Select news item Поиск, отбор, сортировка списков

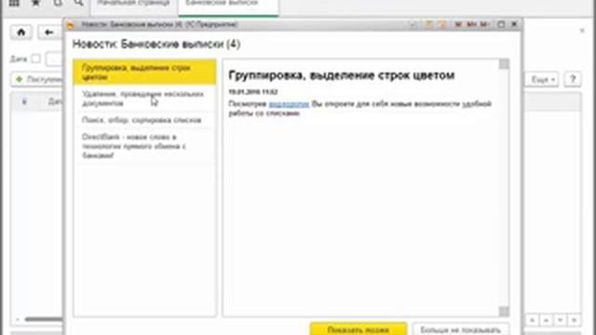pyautogui.click(x=145, y=120)
